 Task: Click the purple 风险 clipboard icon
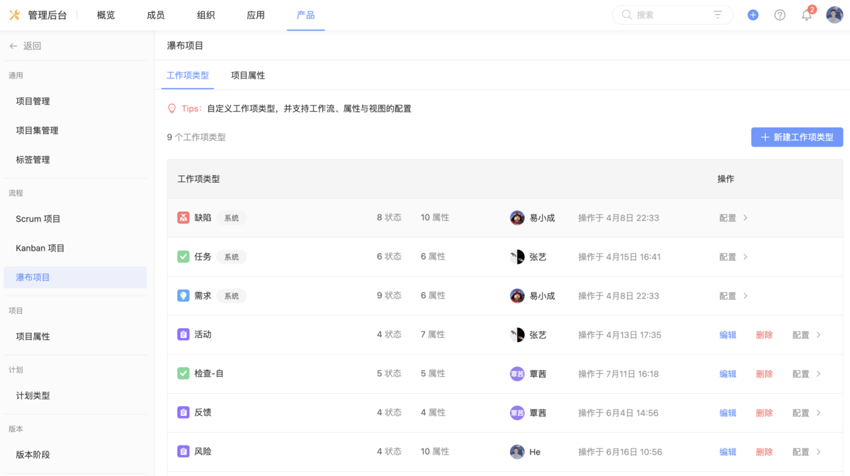tap(184, 451)
